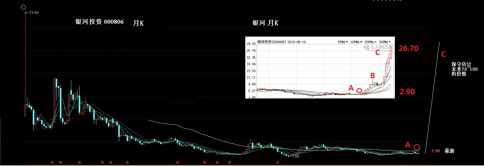
Task: Click the leftmost red q marker on the bottom axis
Action: [52, 162]
